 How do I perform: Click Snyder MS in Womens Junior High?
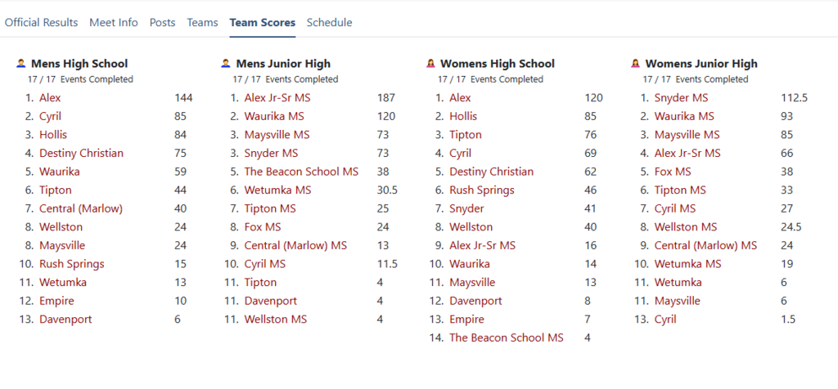tap(683, 97)
